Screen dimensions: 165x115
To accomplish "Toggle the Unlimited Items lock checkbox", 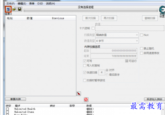I will click(x=7, y=112).
